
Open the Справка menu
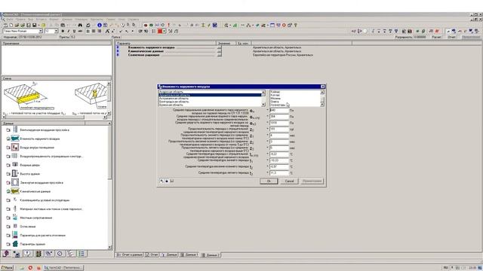133,20
